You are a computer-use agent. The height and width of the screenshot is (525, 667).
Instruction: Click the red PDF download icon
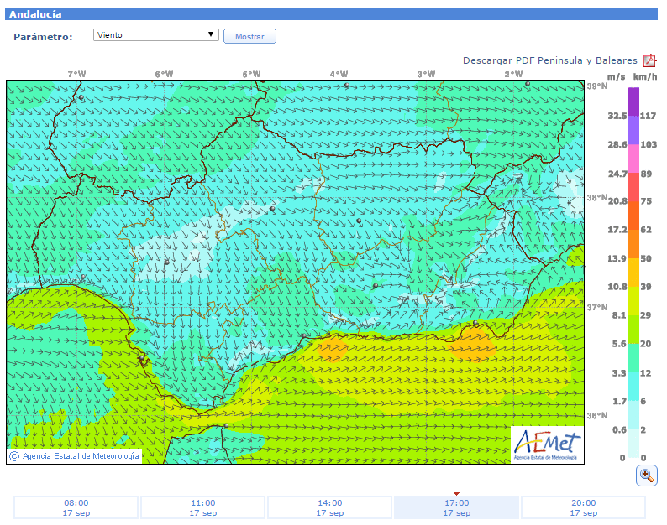tap(650, 60)
